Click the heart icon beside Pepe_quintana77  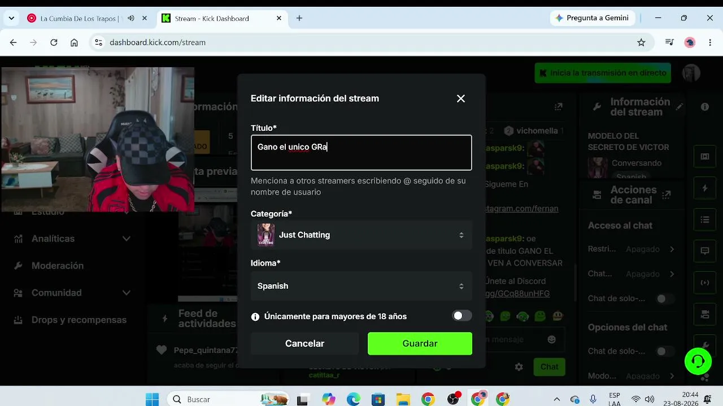pos(162,350)
